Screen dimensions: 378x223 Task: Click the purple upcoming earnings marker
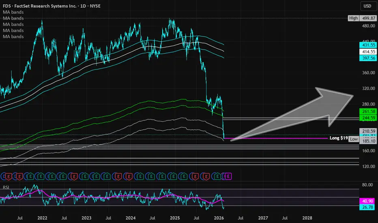pyautogui.click(x=228, y=176)
